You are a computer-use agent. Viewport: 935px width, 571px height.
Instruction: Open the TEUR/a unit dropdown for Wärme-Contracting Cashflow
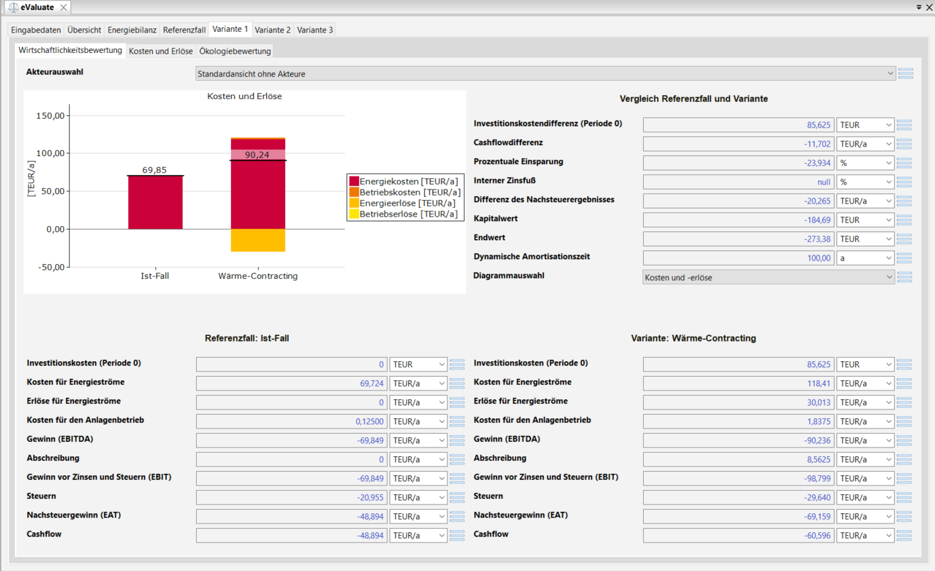point(865,536)
